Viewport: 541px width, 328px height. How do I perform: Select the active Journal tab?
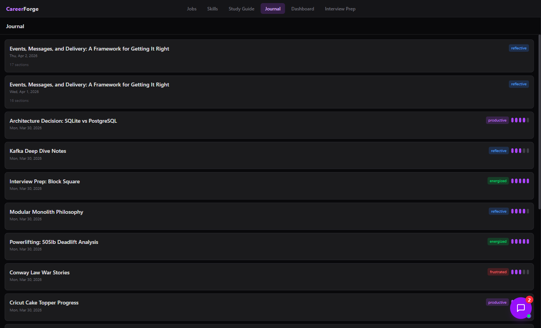tap(273, 9)
